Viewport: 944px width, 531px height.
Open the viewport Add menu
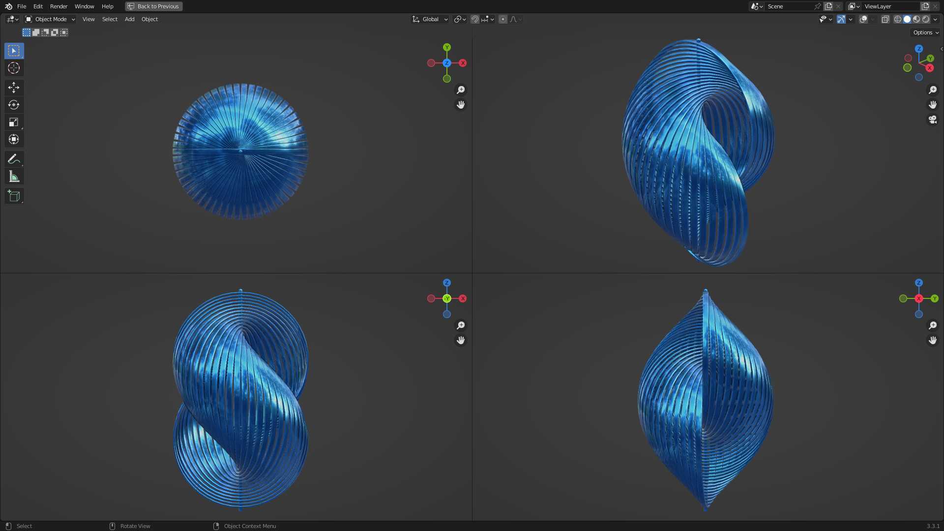129,19
